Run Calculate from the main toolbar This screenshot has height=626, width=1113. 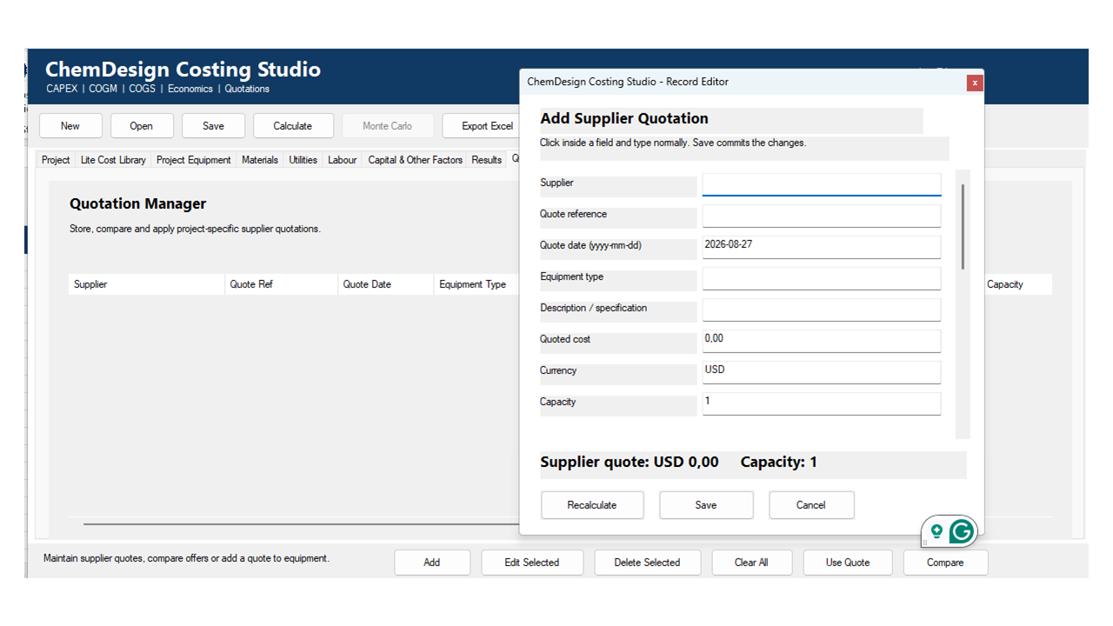point(292,126)
